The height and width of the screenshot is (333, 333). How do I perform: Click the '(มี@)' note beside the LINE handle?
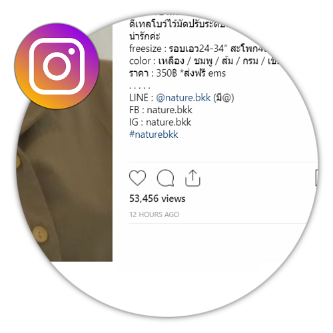[224, 97]
